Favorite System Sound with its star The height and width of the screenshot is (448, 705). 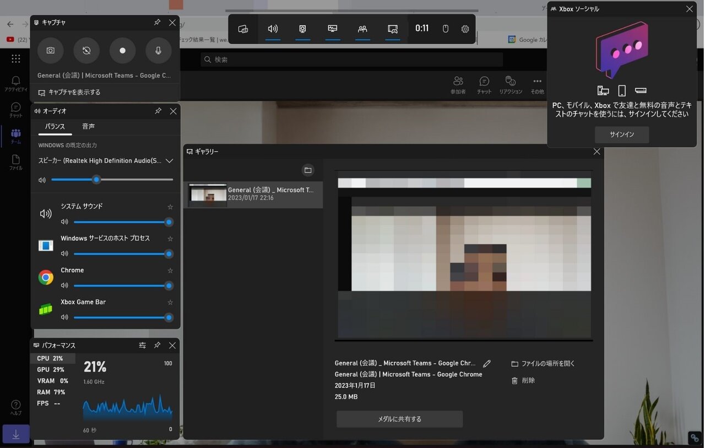pos(170,207)
